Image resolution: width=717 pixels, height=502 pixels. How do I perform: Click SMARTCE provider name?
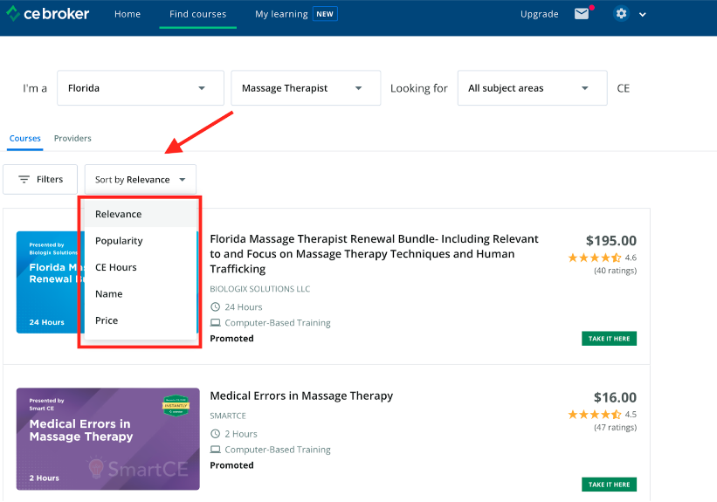[x=228, y=416]
